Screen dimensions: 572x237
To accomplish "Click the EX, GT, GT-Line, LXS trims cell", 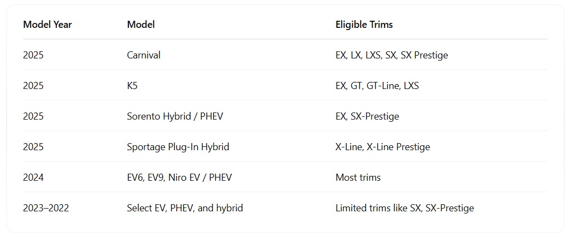I will (x=377, y=86).
